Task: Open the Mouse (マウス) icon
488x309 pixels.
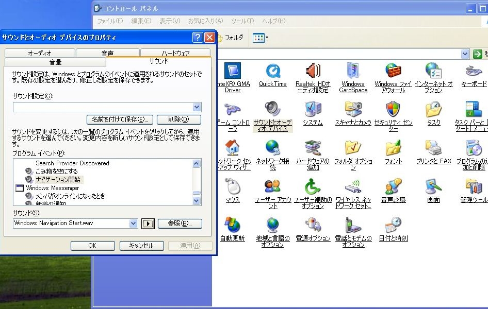Action: pyautogui.click(x=233, y=186)
